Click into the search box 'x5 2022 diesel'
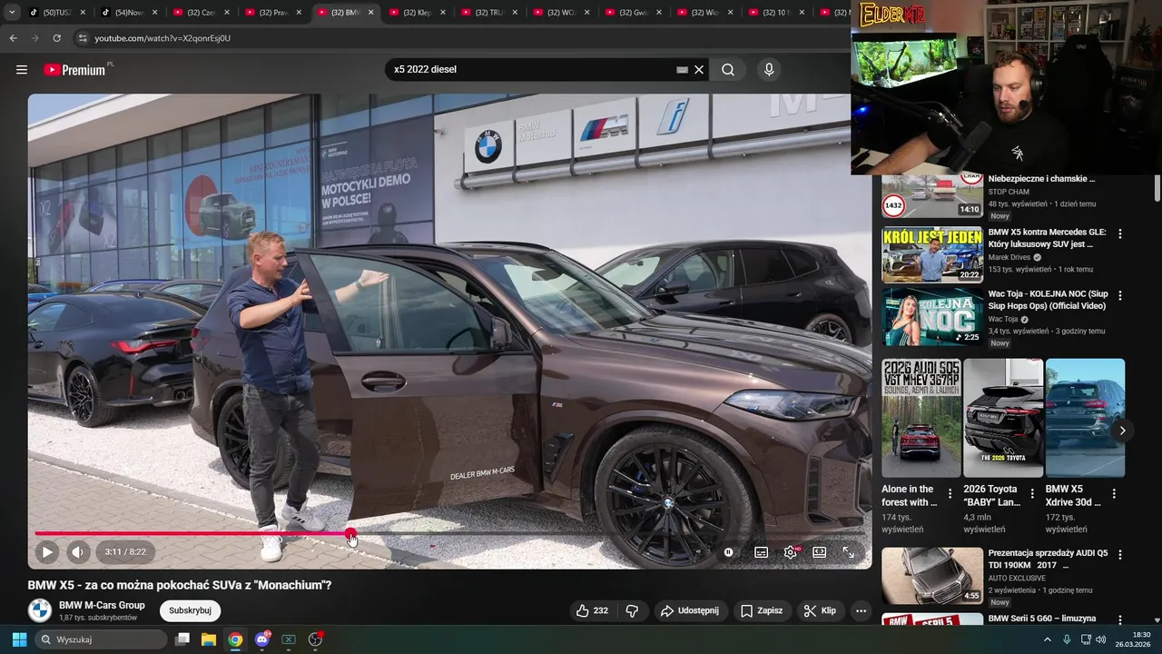1162x654 pixels. click(531, 69)
